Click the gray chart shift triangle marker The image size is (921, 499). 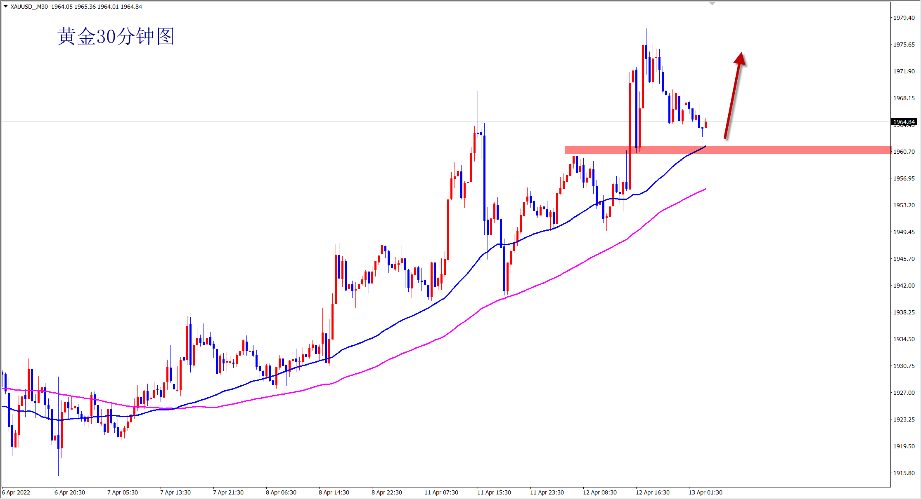tap(712, 4)
